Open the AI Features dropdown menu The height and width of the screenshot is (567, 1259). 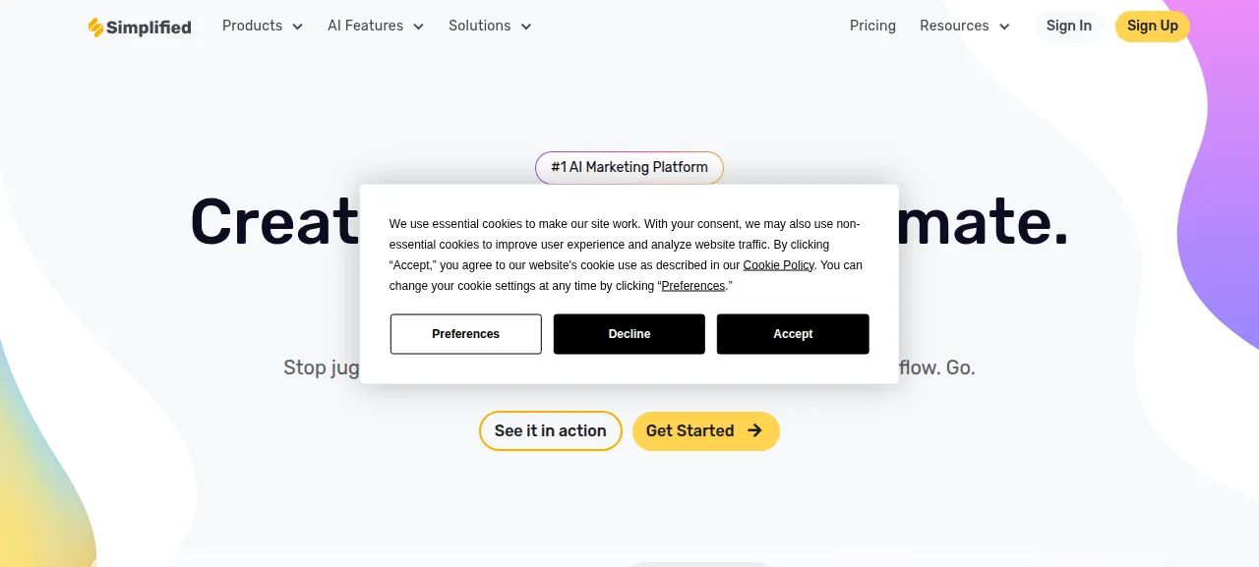376,26
